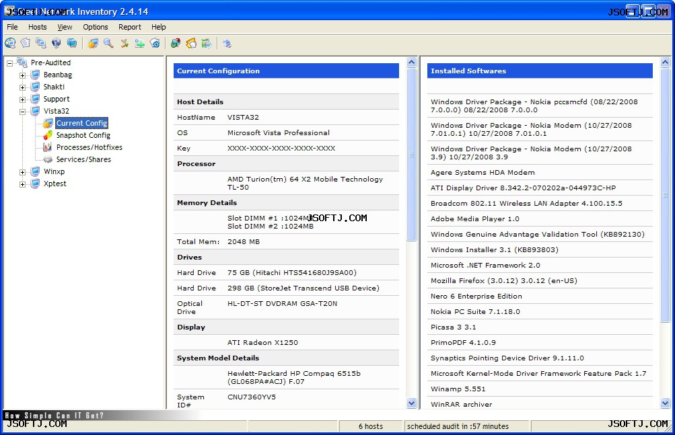Click the printer toolbar icon at far right

point(227,43)
